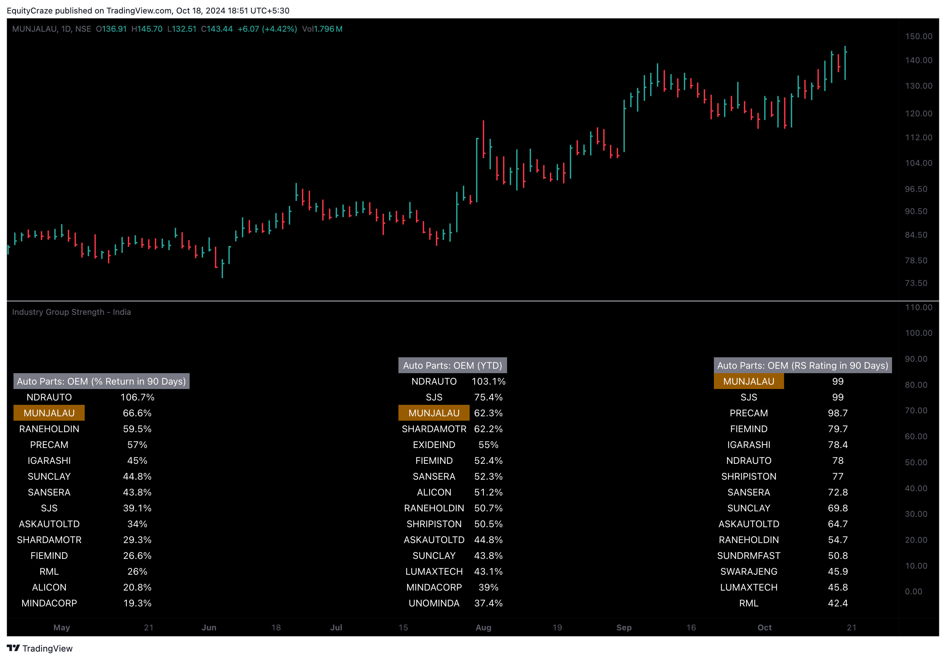
Task: Select NDRAUTO in 90-day return table
Action: tap(49, 397)
